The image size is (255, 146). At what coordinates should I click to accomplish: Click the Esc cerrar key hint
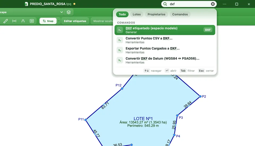point(206,71)
